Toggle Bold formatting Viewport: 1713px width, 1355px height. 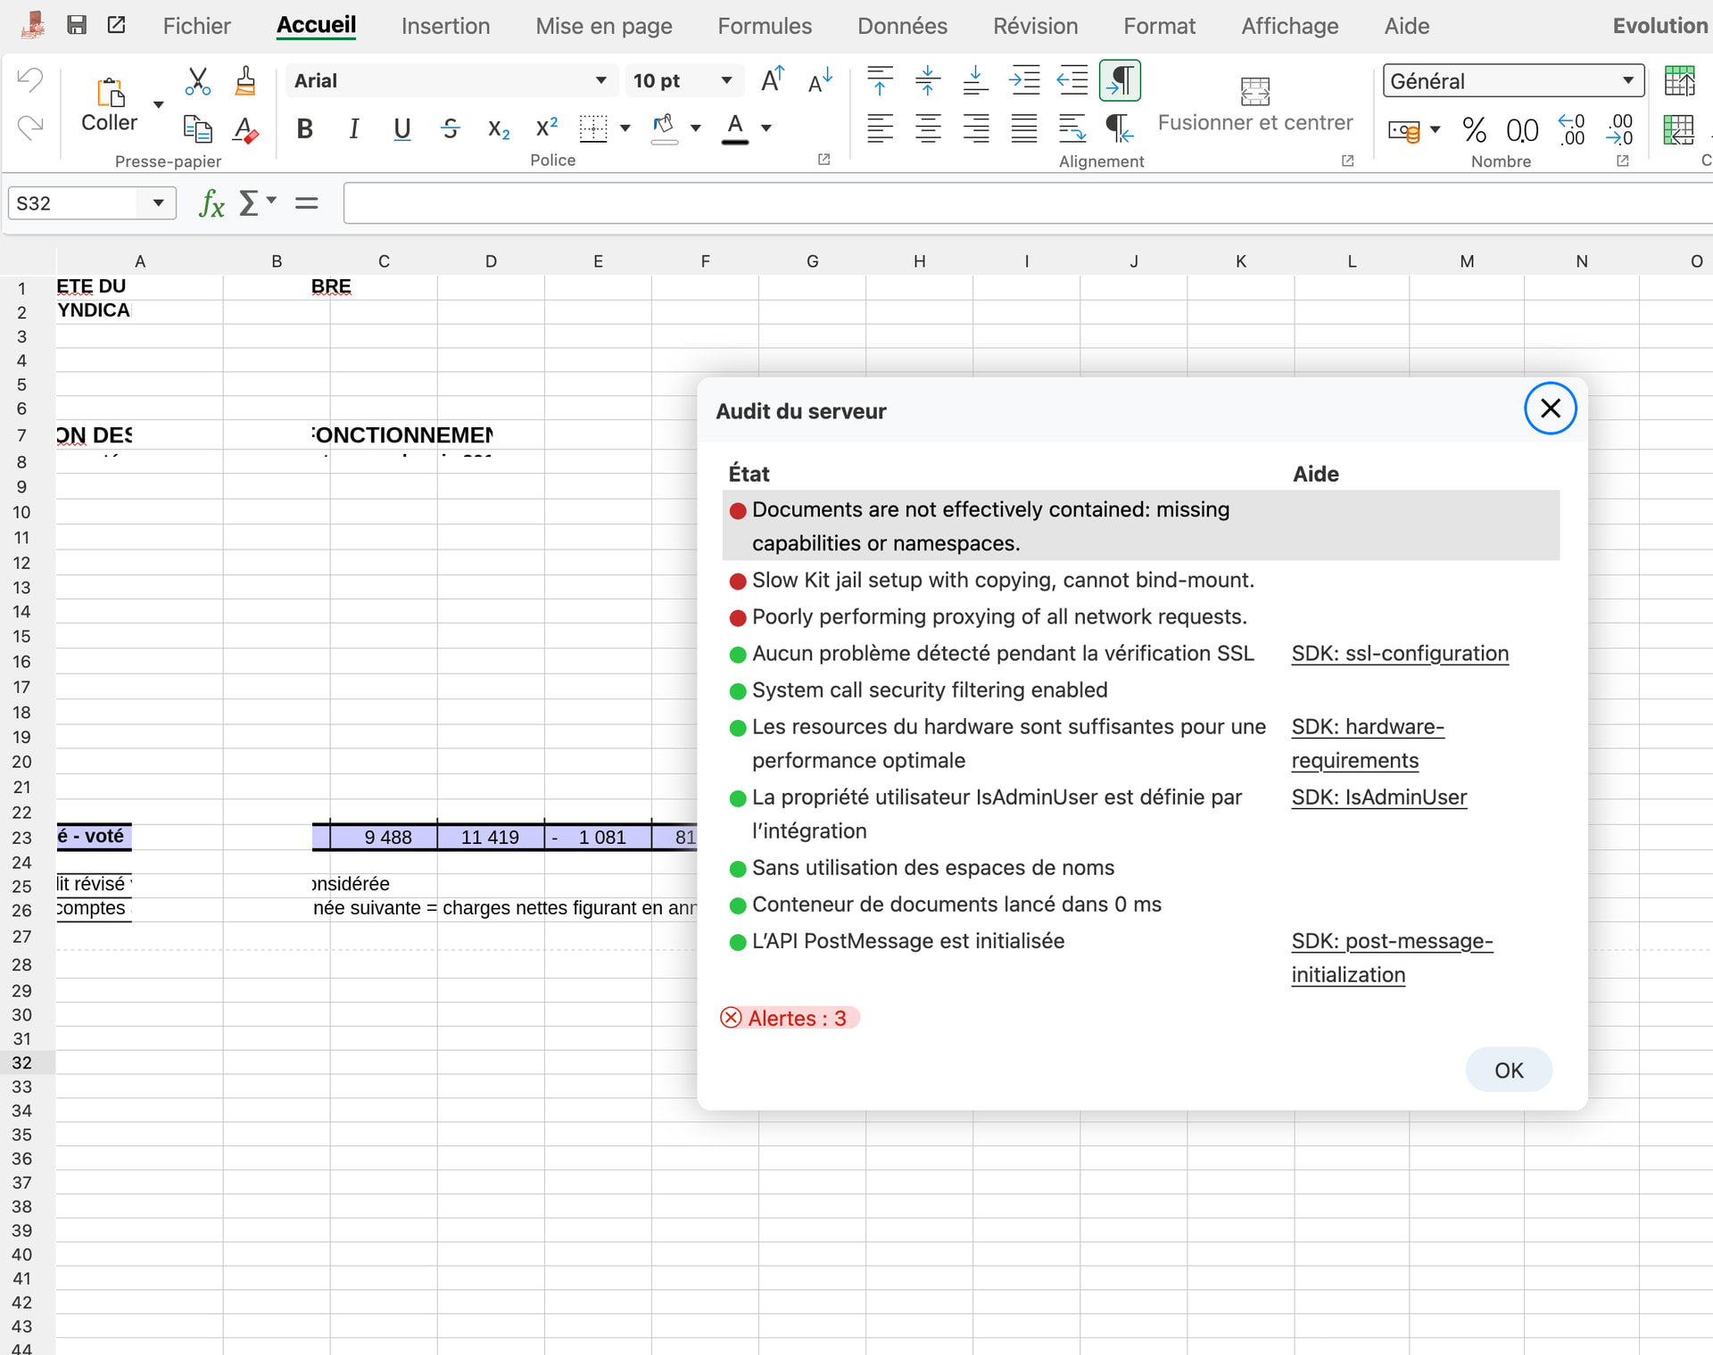click(x=304, y=129)
